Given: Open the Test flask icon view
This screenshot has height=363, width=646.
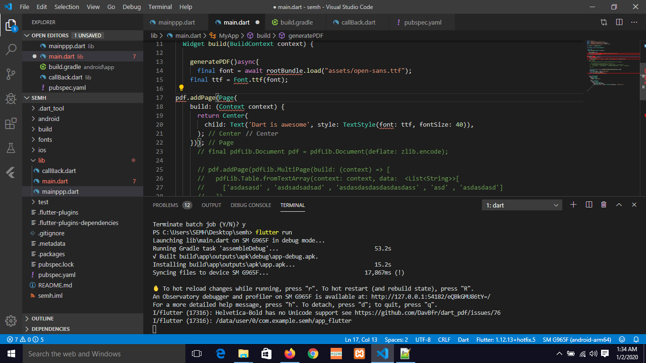Looking at the screenshot, I should 11,148.
